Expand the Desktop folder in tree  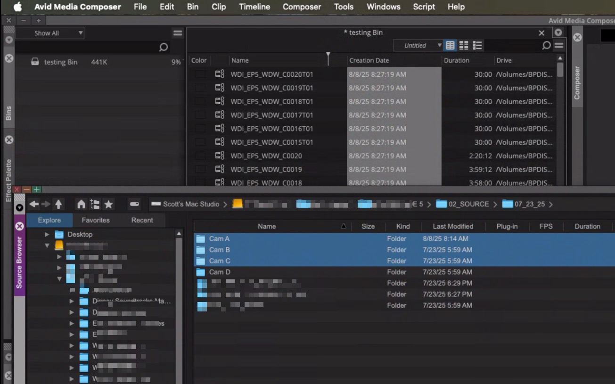[47, 234]
